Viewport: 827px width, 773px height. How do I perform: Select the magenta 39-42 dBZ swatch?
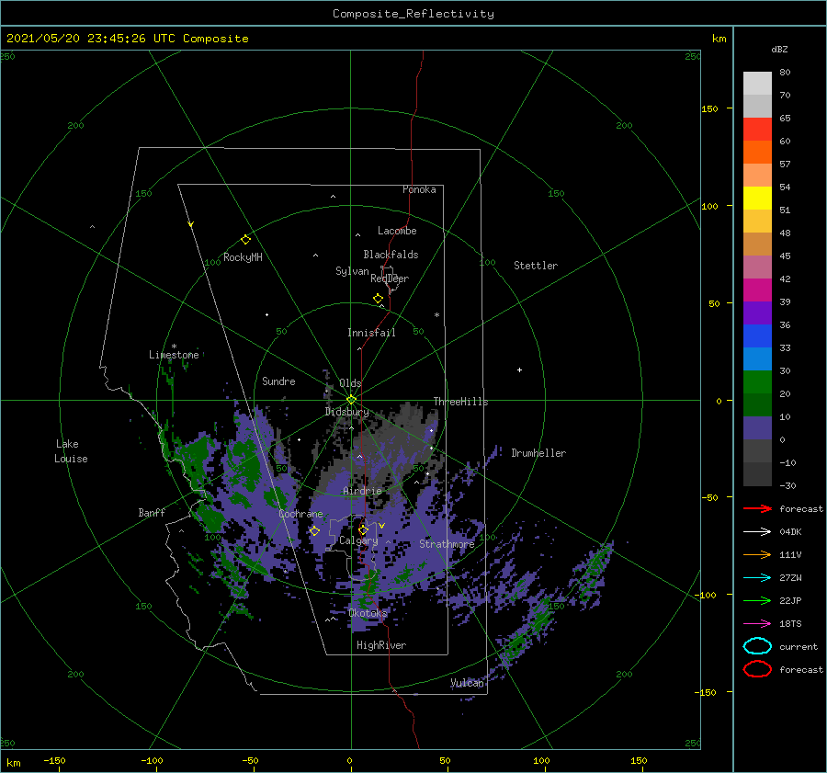pyautogui.click(x=757, y=290)
